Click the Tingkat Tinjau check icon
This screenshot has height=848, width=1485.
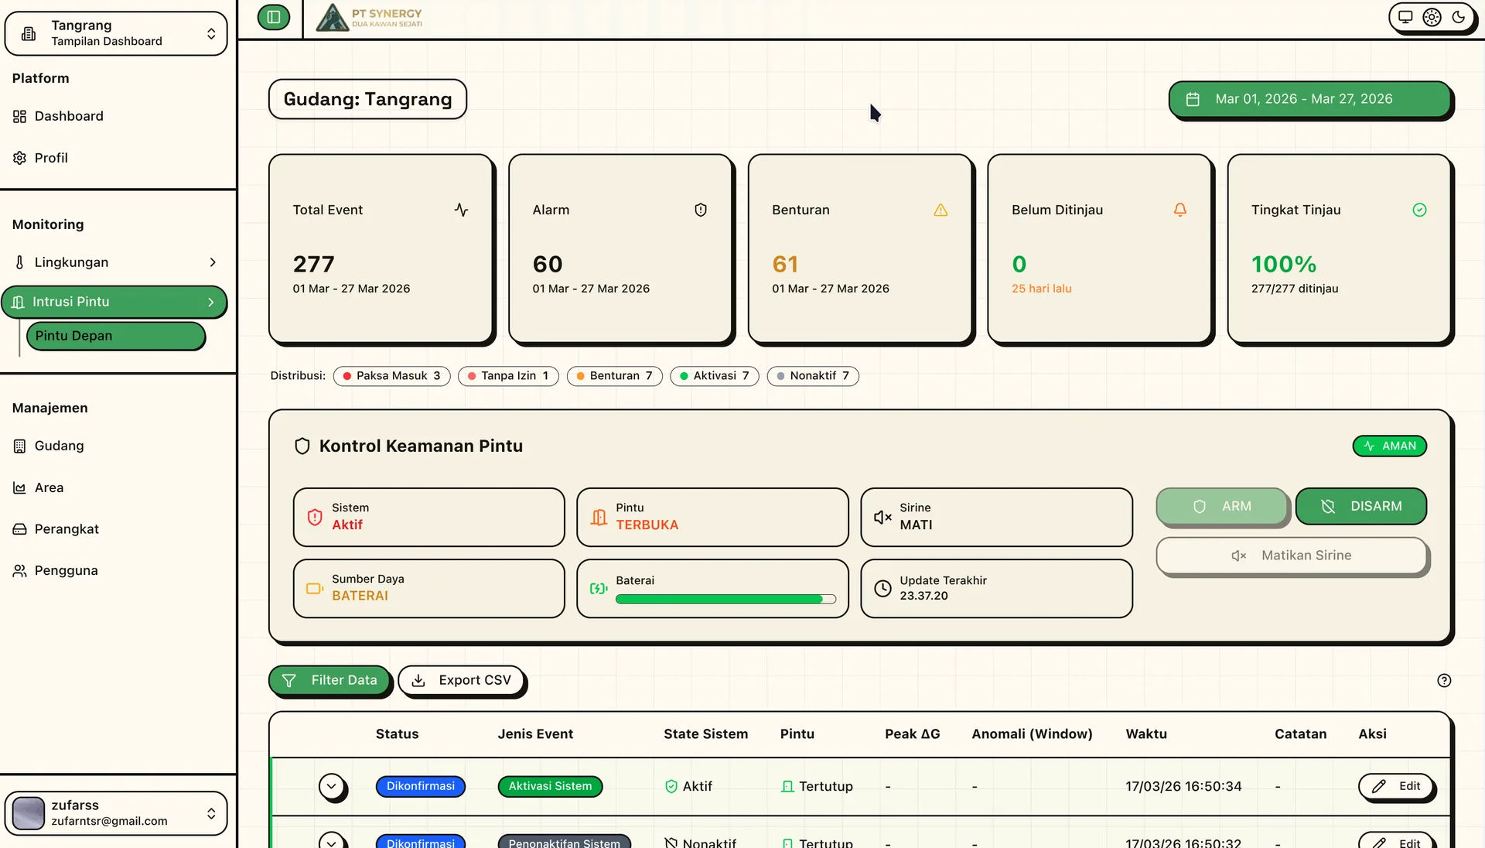pyautogui.click(x=1420, y=210)
